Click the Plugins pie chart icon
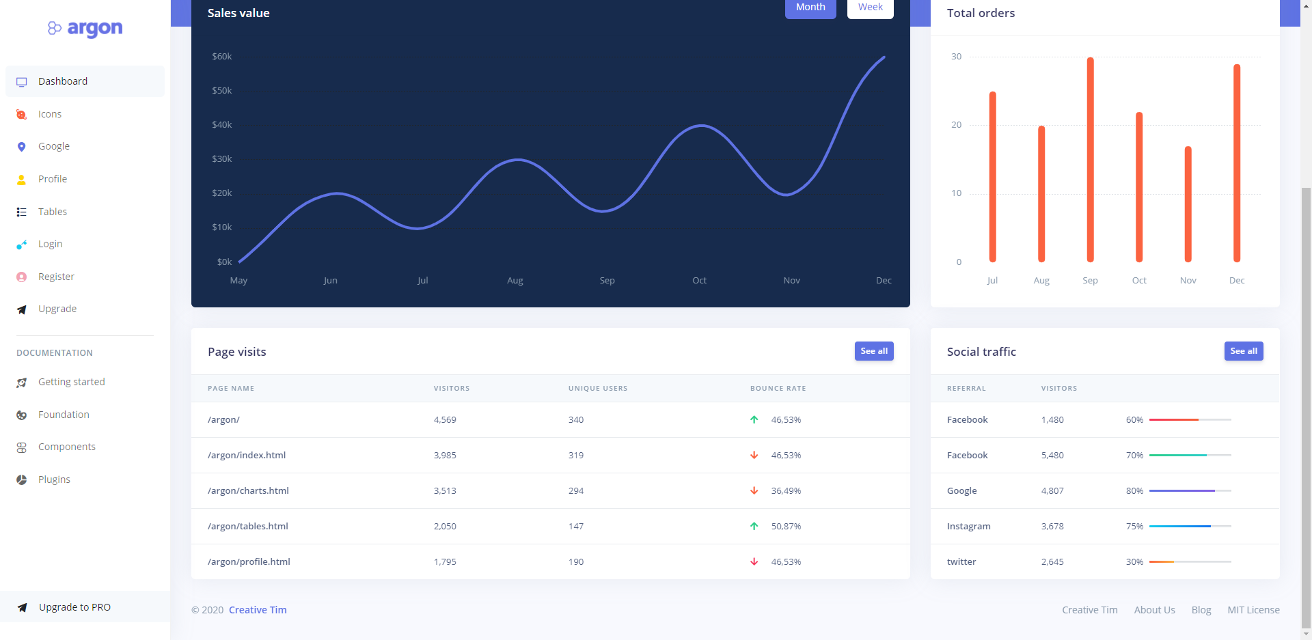The width and height of the screenshot is (1312, 640). 22,480
